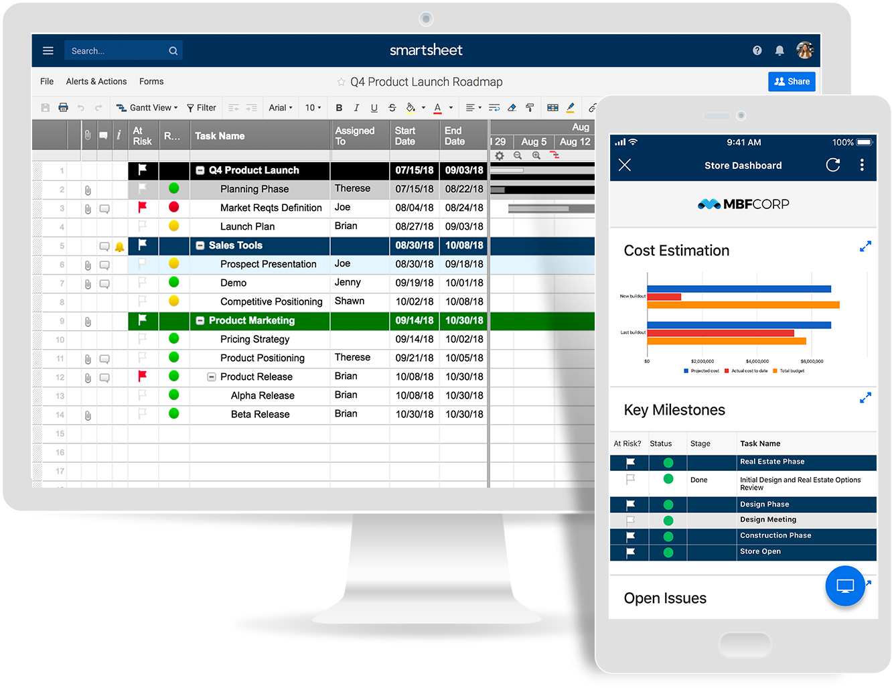892x688 pixels.
Task: Click the Clear Formatting eraser icon
Action: (x=512, y=108)
